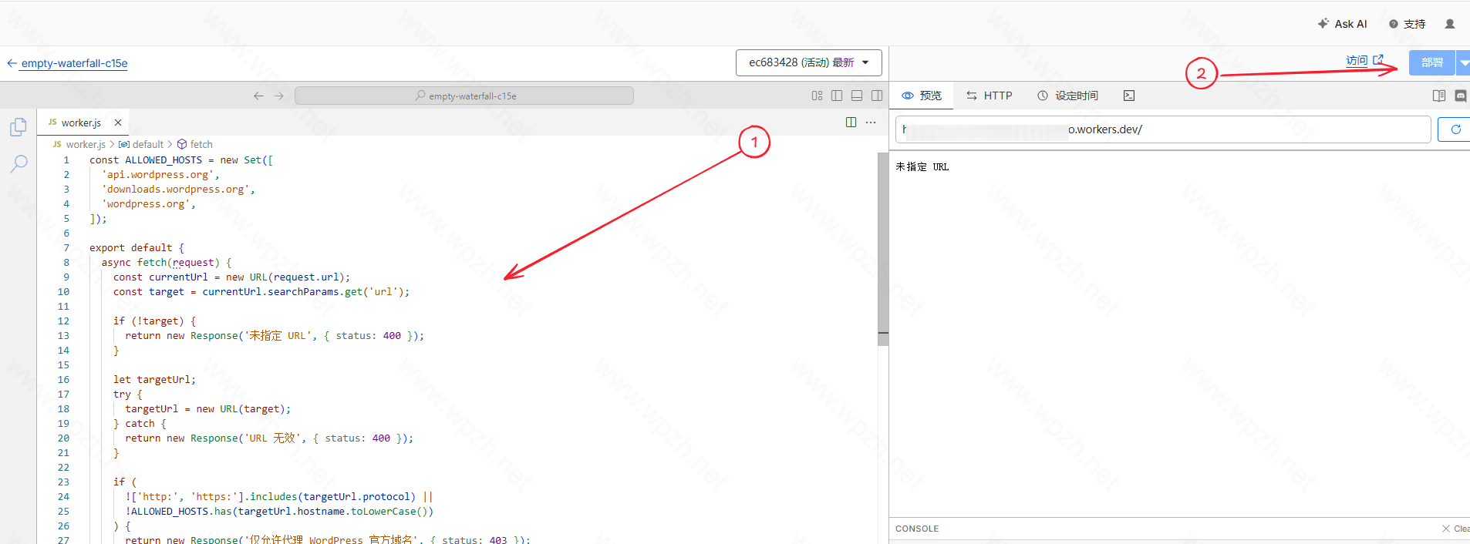This screenshot has height=544, width=1470.
Task: Toggle the primary sidebar layout icon
Action: [837, 96]
